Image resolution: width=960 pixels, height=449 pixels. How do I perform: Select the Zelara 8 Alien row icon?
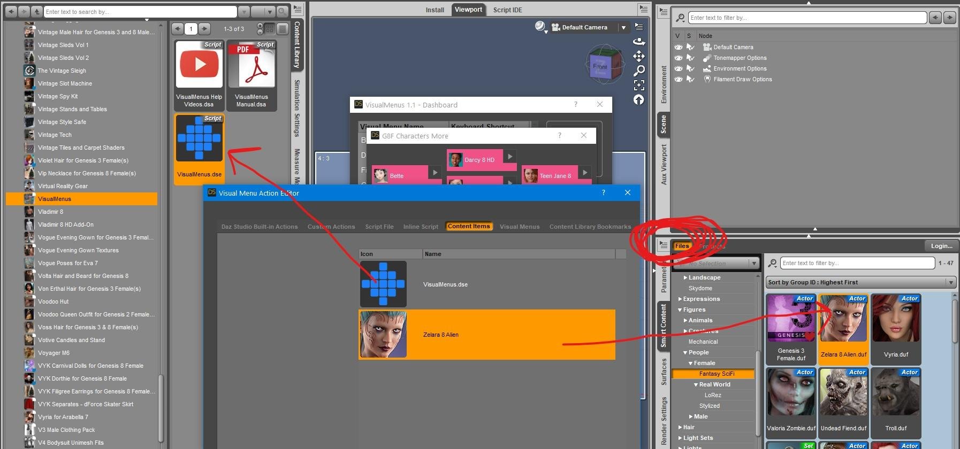[383, 335]
